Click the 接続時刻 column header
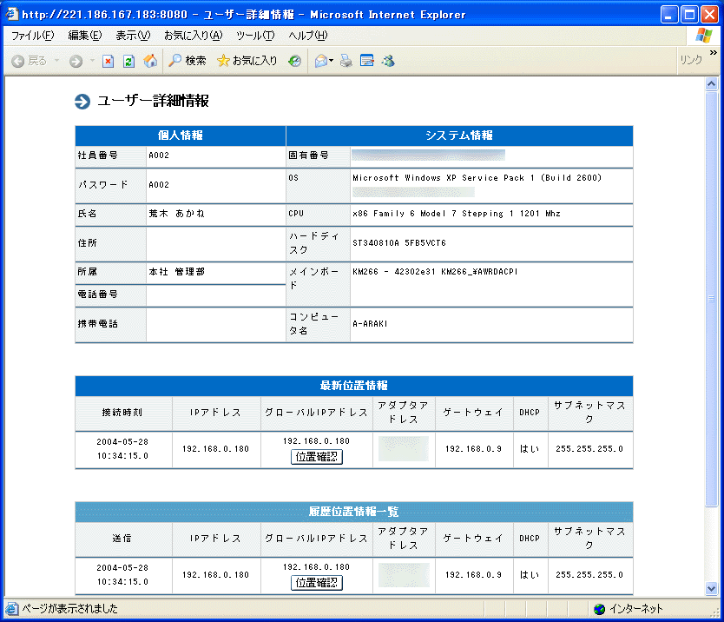 coord(122,412)
